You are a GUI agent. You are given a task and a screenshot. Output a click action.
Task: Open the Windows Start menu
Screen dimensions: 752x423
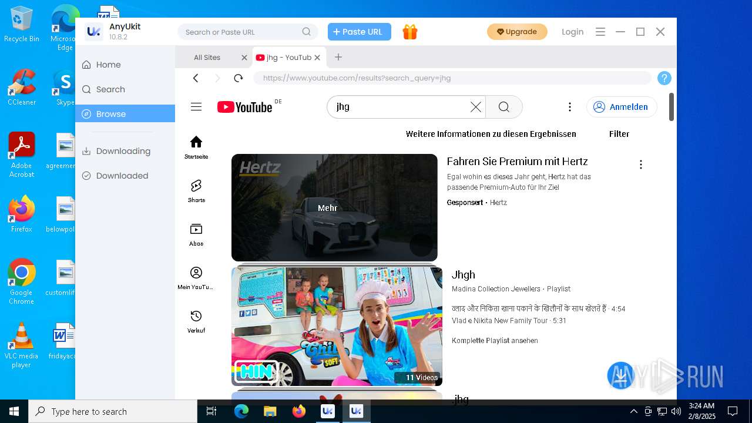[x=14, y=411]
